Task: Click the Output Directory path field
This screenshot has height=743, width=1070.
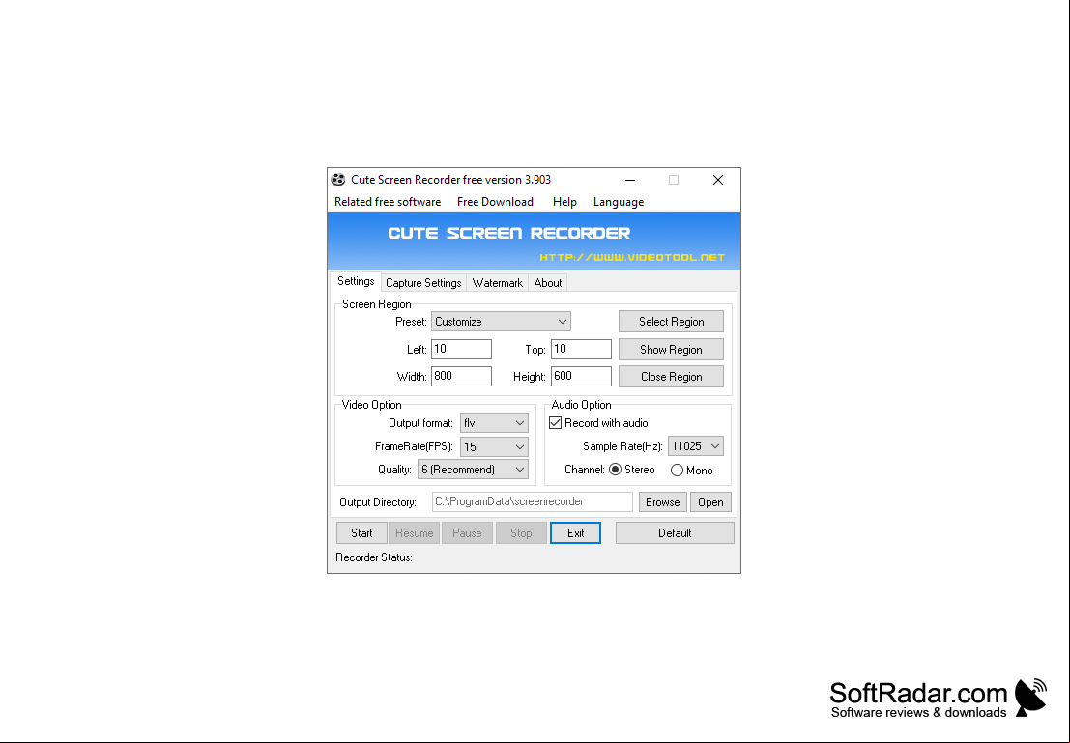Action: click(533, 501)
